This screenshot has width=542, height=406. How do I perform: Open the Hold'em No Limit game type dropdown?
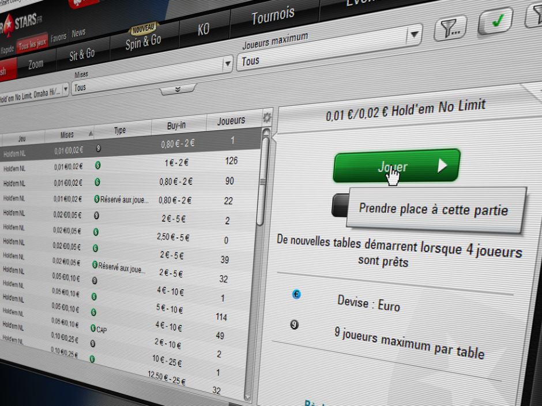click(34, 93)
